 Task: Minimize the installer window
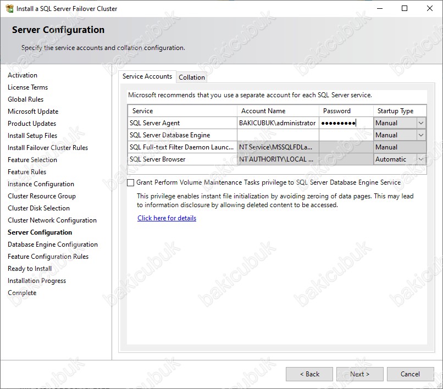380,8
